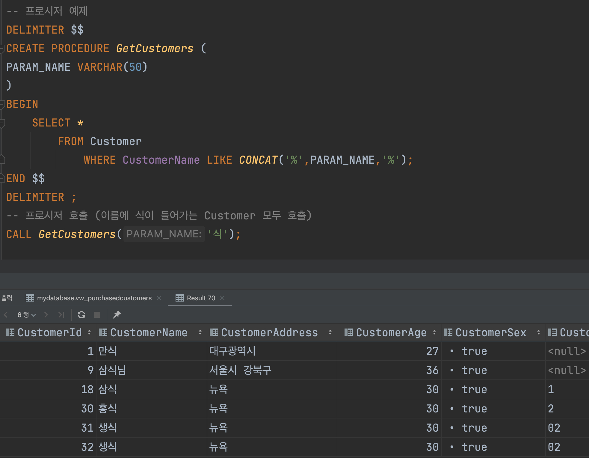Close the vw_purchasedcustomers tab
This screenshot has width=589, height=458.
pos(159,298)
